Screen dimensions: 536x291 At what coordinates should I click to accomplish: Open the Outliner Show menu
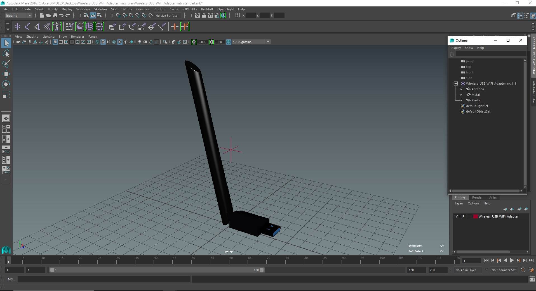pos(469,48)
